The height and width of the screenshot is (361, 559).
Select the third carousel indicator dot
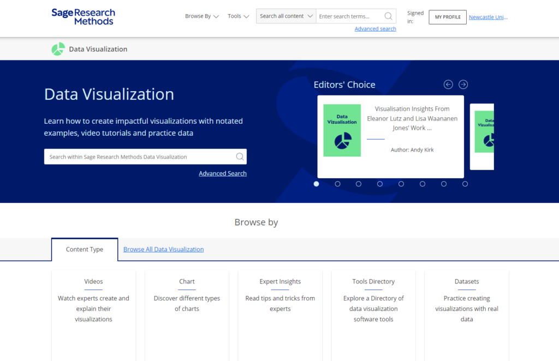359,184
